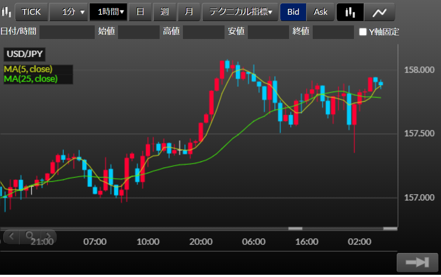Select Bid price display
This screenshot has height=277, width=441.
pos(293,12)
